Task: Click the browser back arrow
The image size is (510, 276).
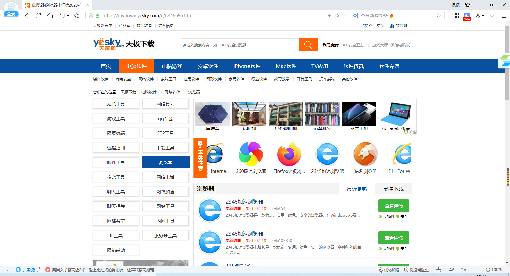Action: [x=27, y=16]
